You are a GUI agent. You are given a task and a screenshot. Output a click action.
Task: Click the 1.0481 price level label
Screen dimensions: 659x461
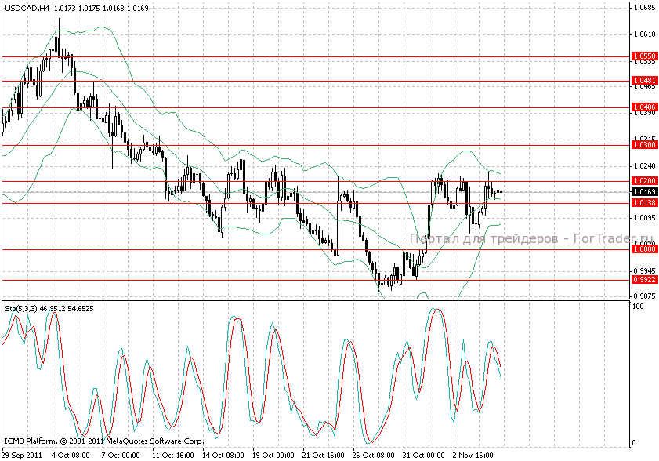pyautogui.click(x=644, y=81)
